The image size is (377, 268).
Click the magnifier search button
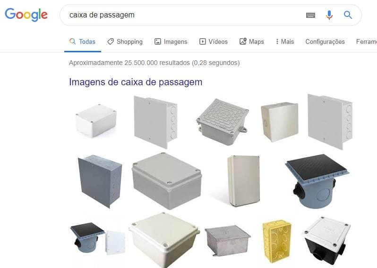pos(348,15)
